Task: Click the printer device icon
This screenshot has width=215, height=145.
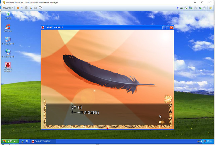Action: click(x=195, y=8)
